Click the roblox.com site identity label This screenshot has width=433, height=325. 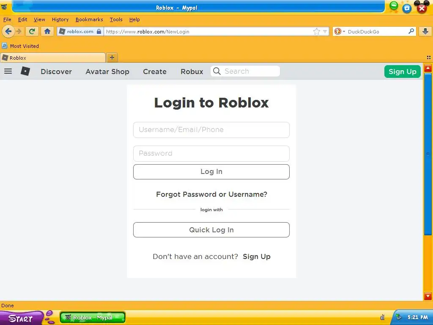[80, 31]
